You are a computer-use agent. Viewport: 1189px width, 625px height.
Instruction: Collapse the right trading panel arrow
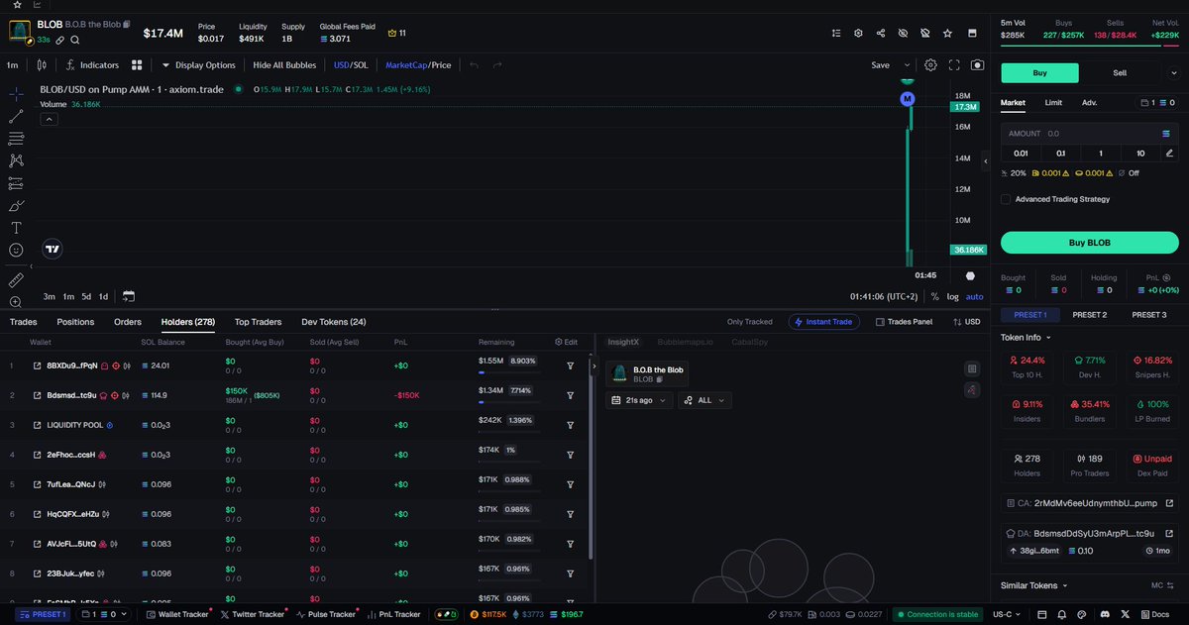986,160
